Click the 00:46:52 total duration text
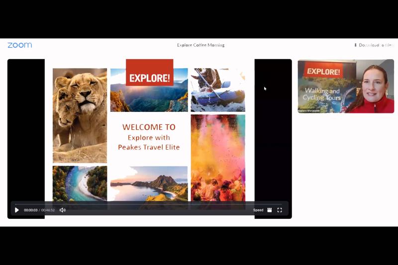Screen dimensions: 398x265 coord(48,210)
